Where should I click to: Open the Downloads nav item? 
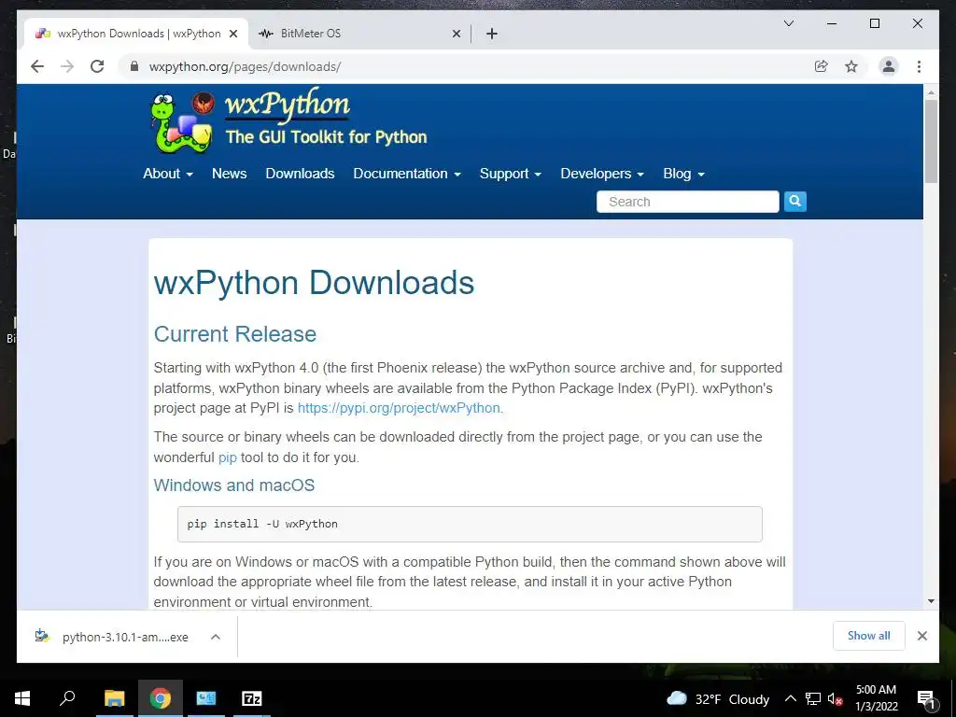pyautogui.click(x=300, y=174)
